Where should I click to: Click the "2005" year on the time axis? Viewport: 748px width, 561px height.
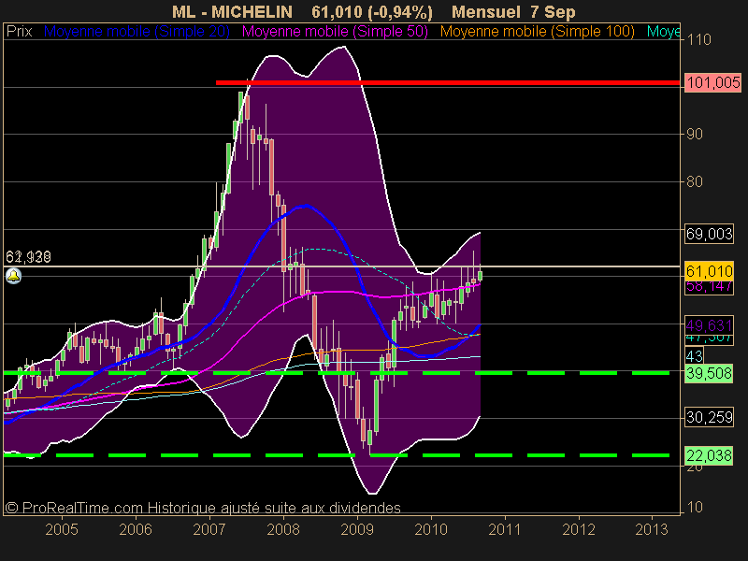click(x=62, y=529)
